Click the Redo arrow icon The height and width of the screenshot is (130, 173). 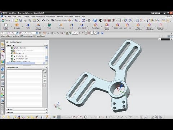(48, 20)
